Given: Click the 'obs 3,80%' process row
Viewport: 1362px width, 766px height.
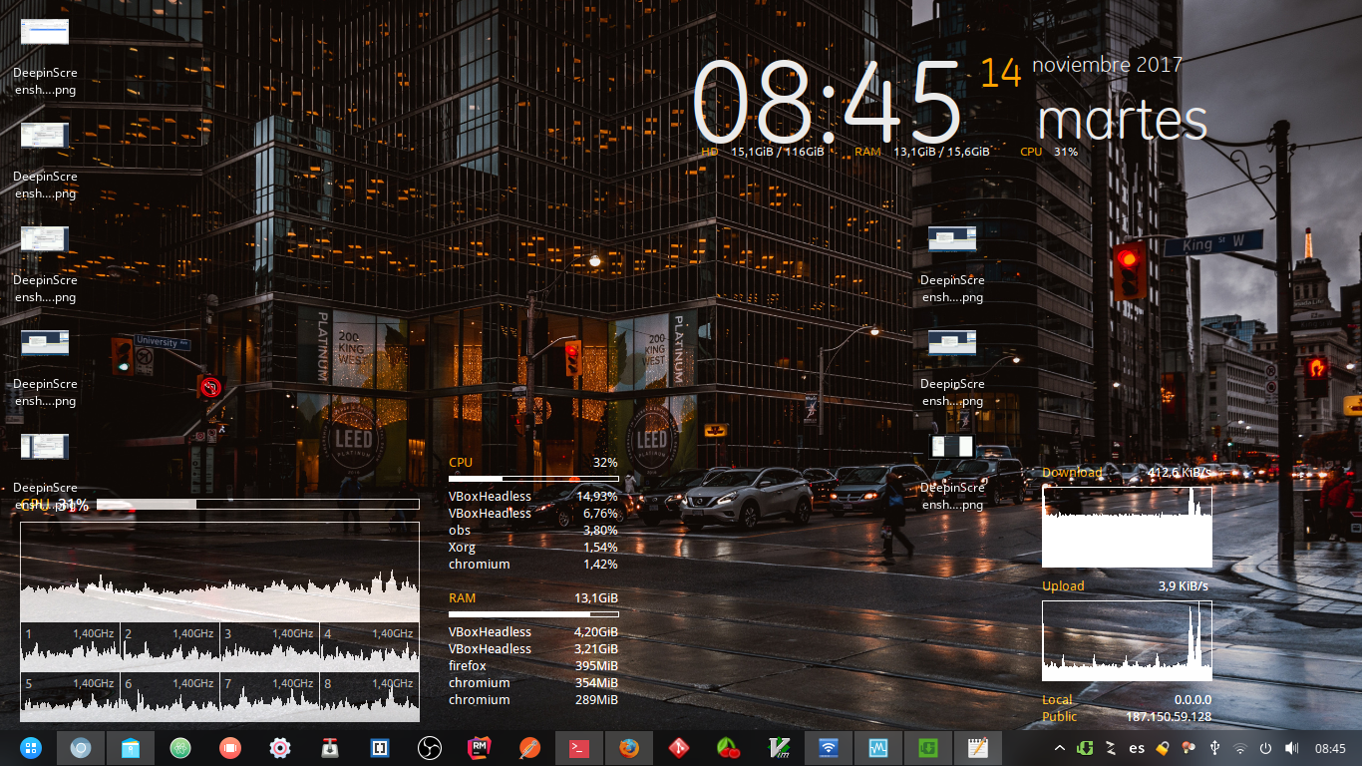Looking at the screenshot, I should [533, 530].
